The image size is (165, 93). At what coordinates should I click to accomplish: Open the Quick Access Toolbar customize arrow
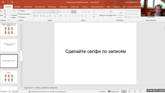pyautogui.click(x=16, y=2)
